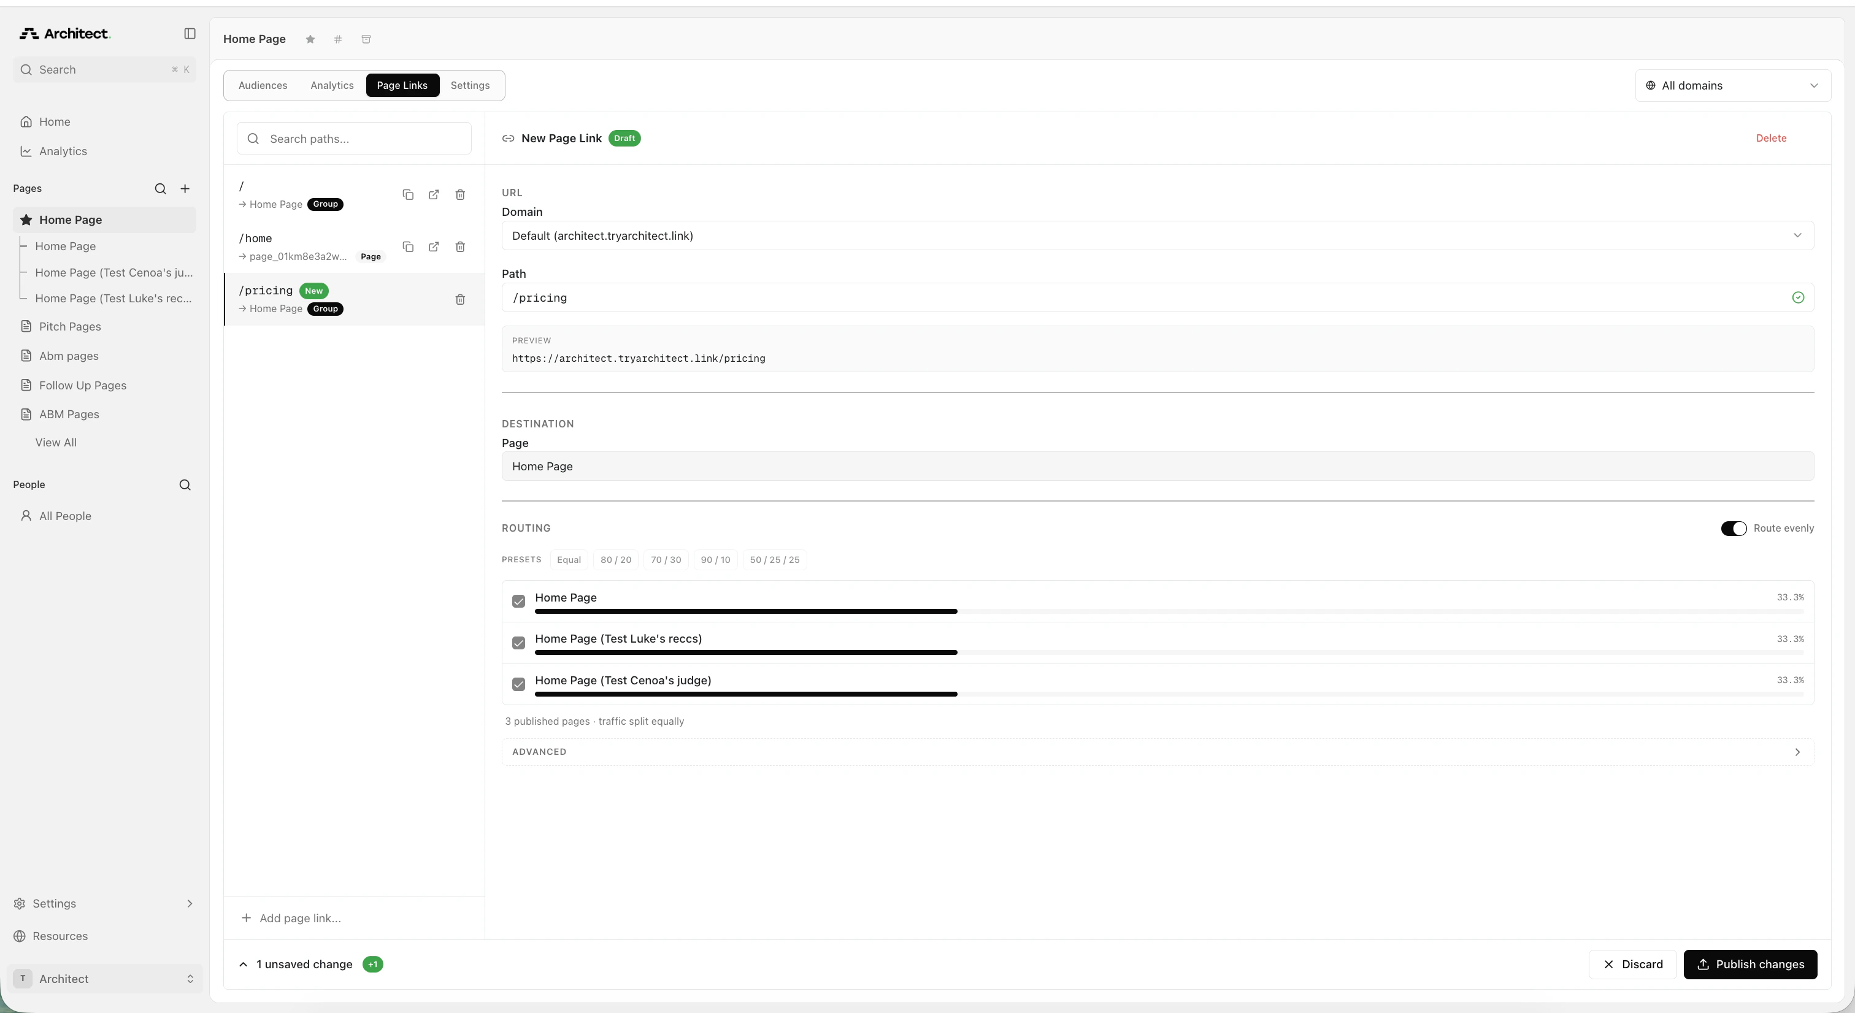This screenshot has height=1013, width=1855.
Task: Open the Audiences tab
Action: 262,85
